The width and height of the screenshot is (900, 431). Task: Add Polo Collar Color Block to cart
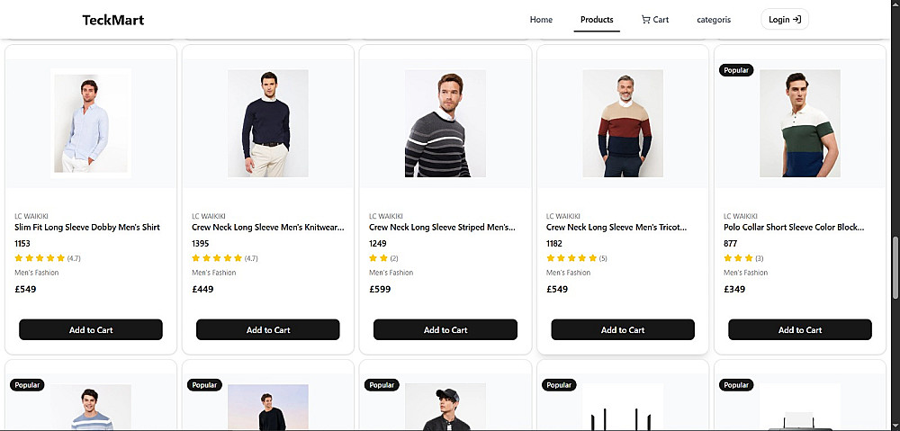pos(800,330)
